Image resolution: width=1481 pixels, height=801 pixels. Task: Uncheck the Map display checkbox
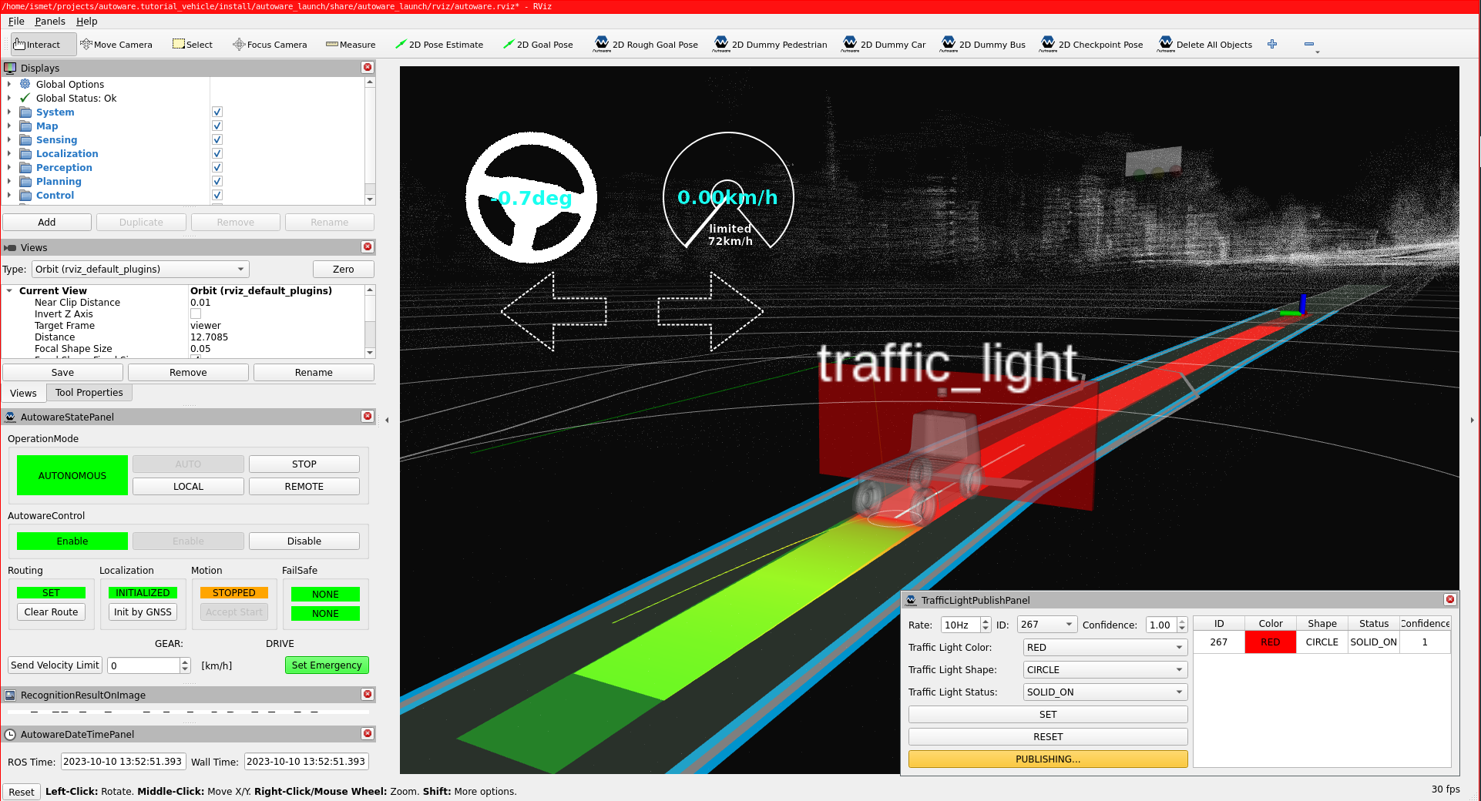pyautogui.click(x=217, y=126)
